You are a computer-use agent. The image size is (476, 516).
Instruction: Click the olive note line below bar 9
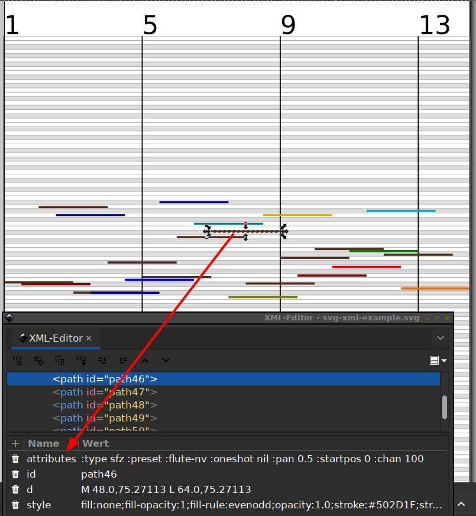[x=263, y=297]
